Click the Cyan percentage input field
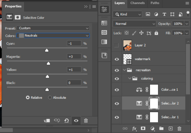 click(x=74, y=44)
